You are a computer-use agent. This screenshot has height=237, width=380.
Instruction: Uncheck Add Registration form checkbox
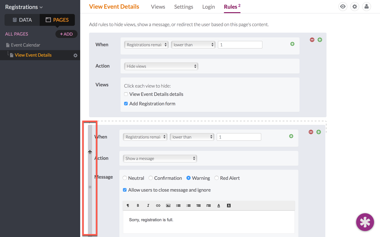tap(126, 104)
